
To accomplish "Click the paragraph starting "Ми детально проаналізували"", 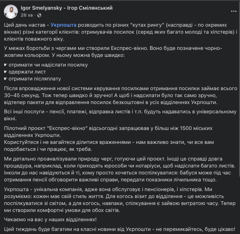I will pyautogui.click(x=116, y=169).
